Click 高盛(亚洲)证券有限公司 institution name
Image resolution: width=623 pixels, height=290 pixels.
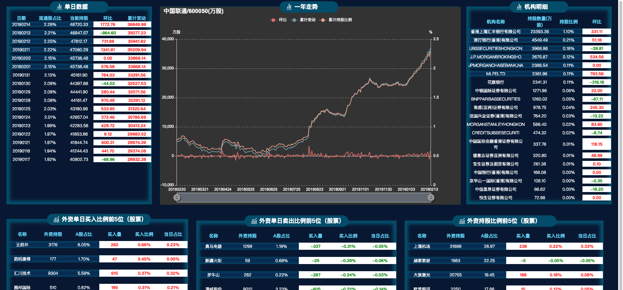click(x=496, y=107)
